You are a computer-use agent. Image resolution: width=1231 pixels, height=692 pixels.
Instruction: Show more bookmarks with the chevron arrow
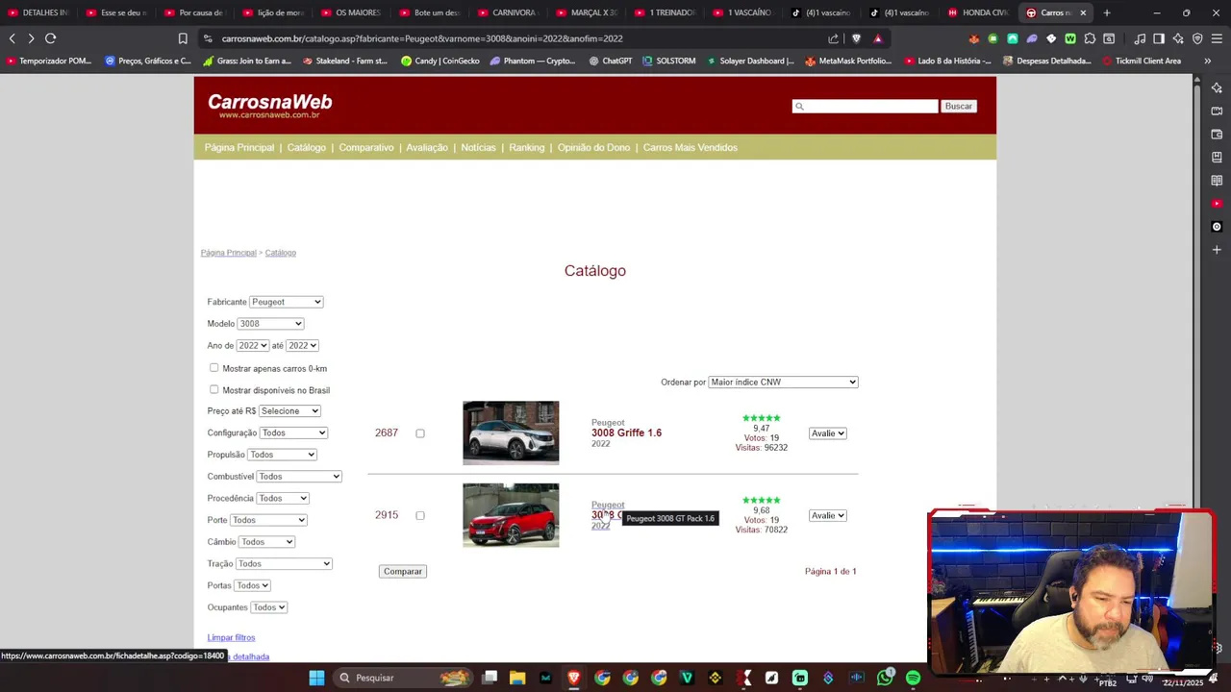(1207, 61)
